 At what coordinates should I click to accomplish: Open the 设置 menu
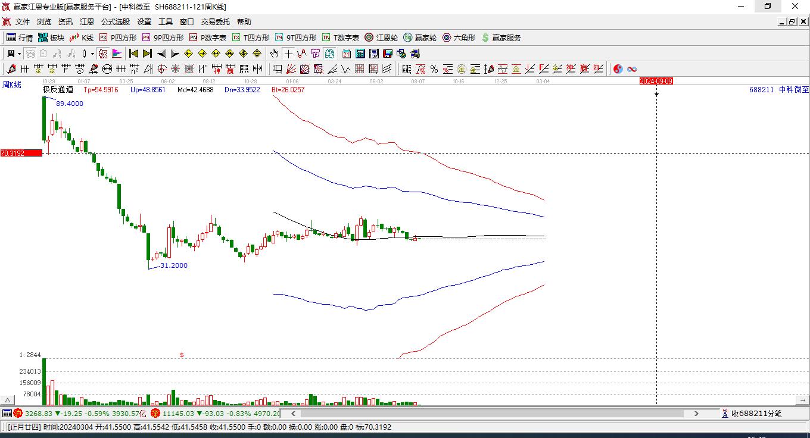[144, 22]
